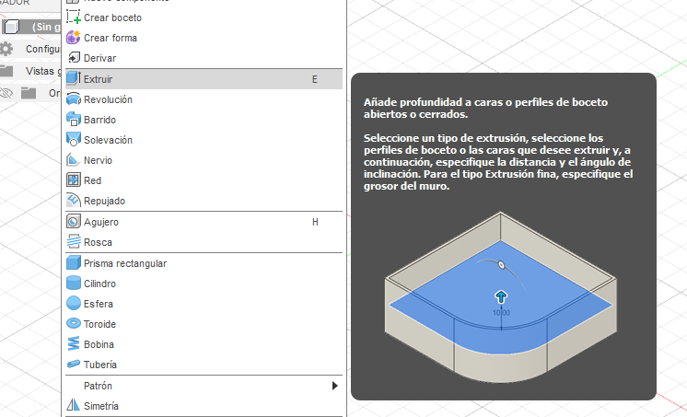
Task: Select the Nervio command
Action: (x=204, y=160)
